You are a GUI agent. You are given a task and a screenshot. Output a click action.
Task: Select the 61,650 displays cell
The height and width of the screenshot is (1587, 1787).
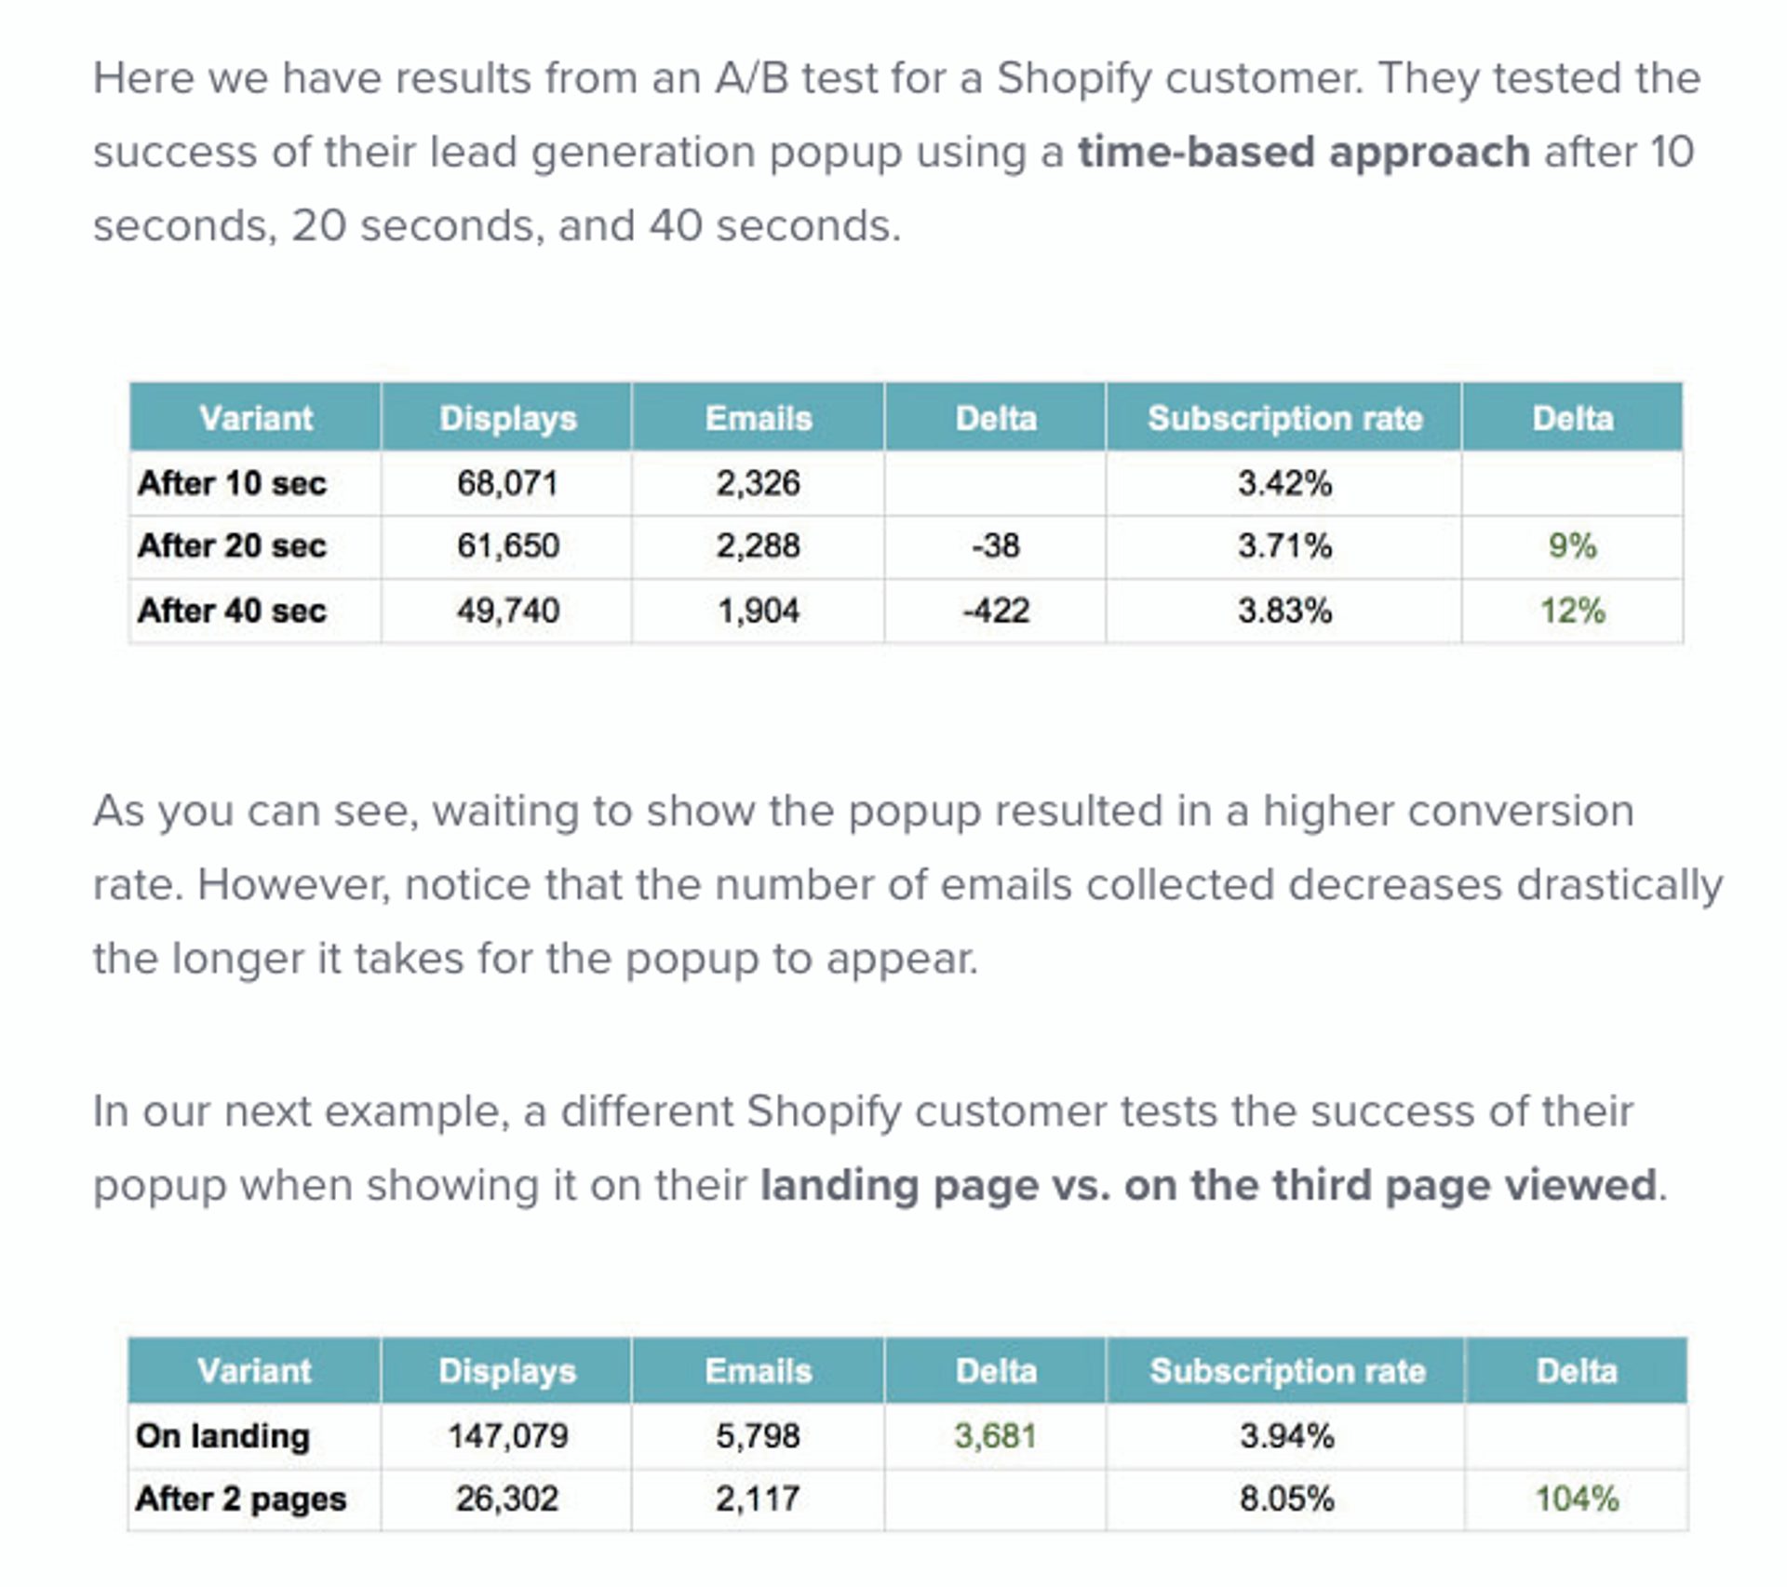pyautogui.click(x=507, y=545)
